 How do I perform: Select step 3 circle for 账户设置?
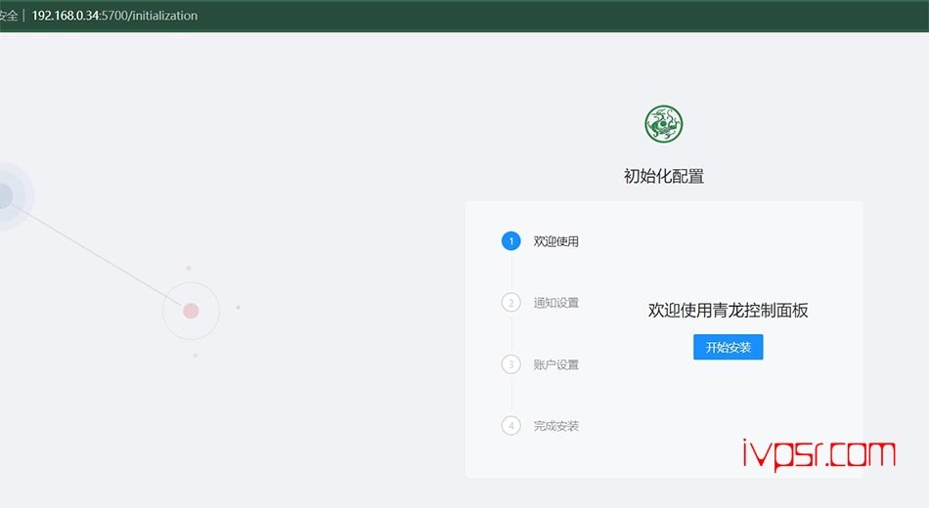[x=511, y=364]
